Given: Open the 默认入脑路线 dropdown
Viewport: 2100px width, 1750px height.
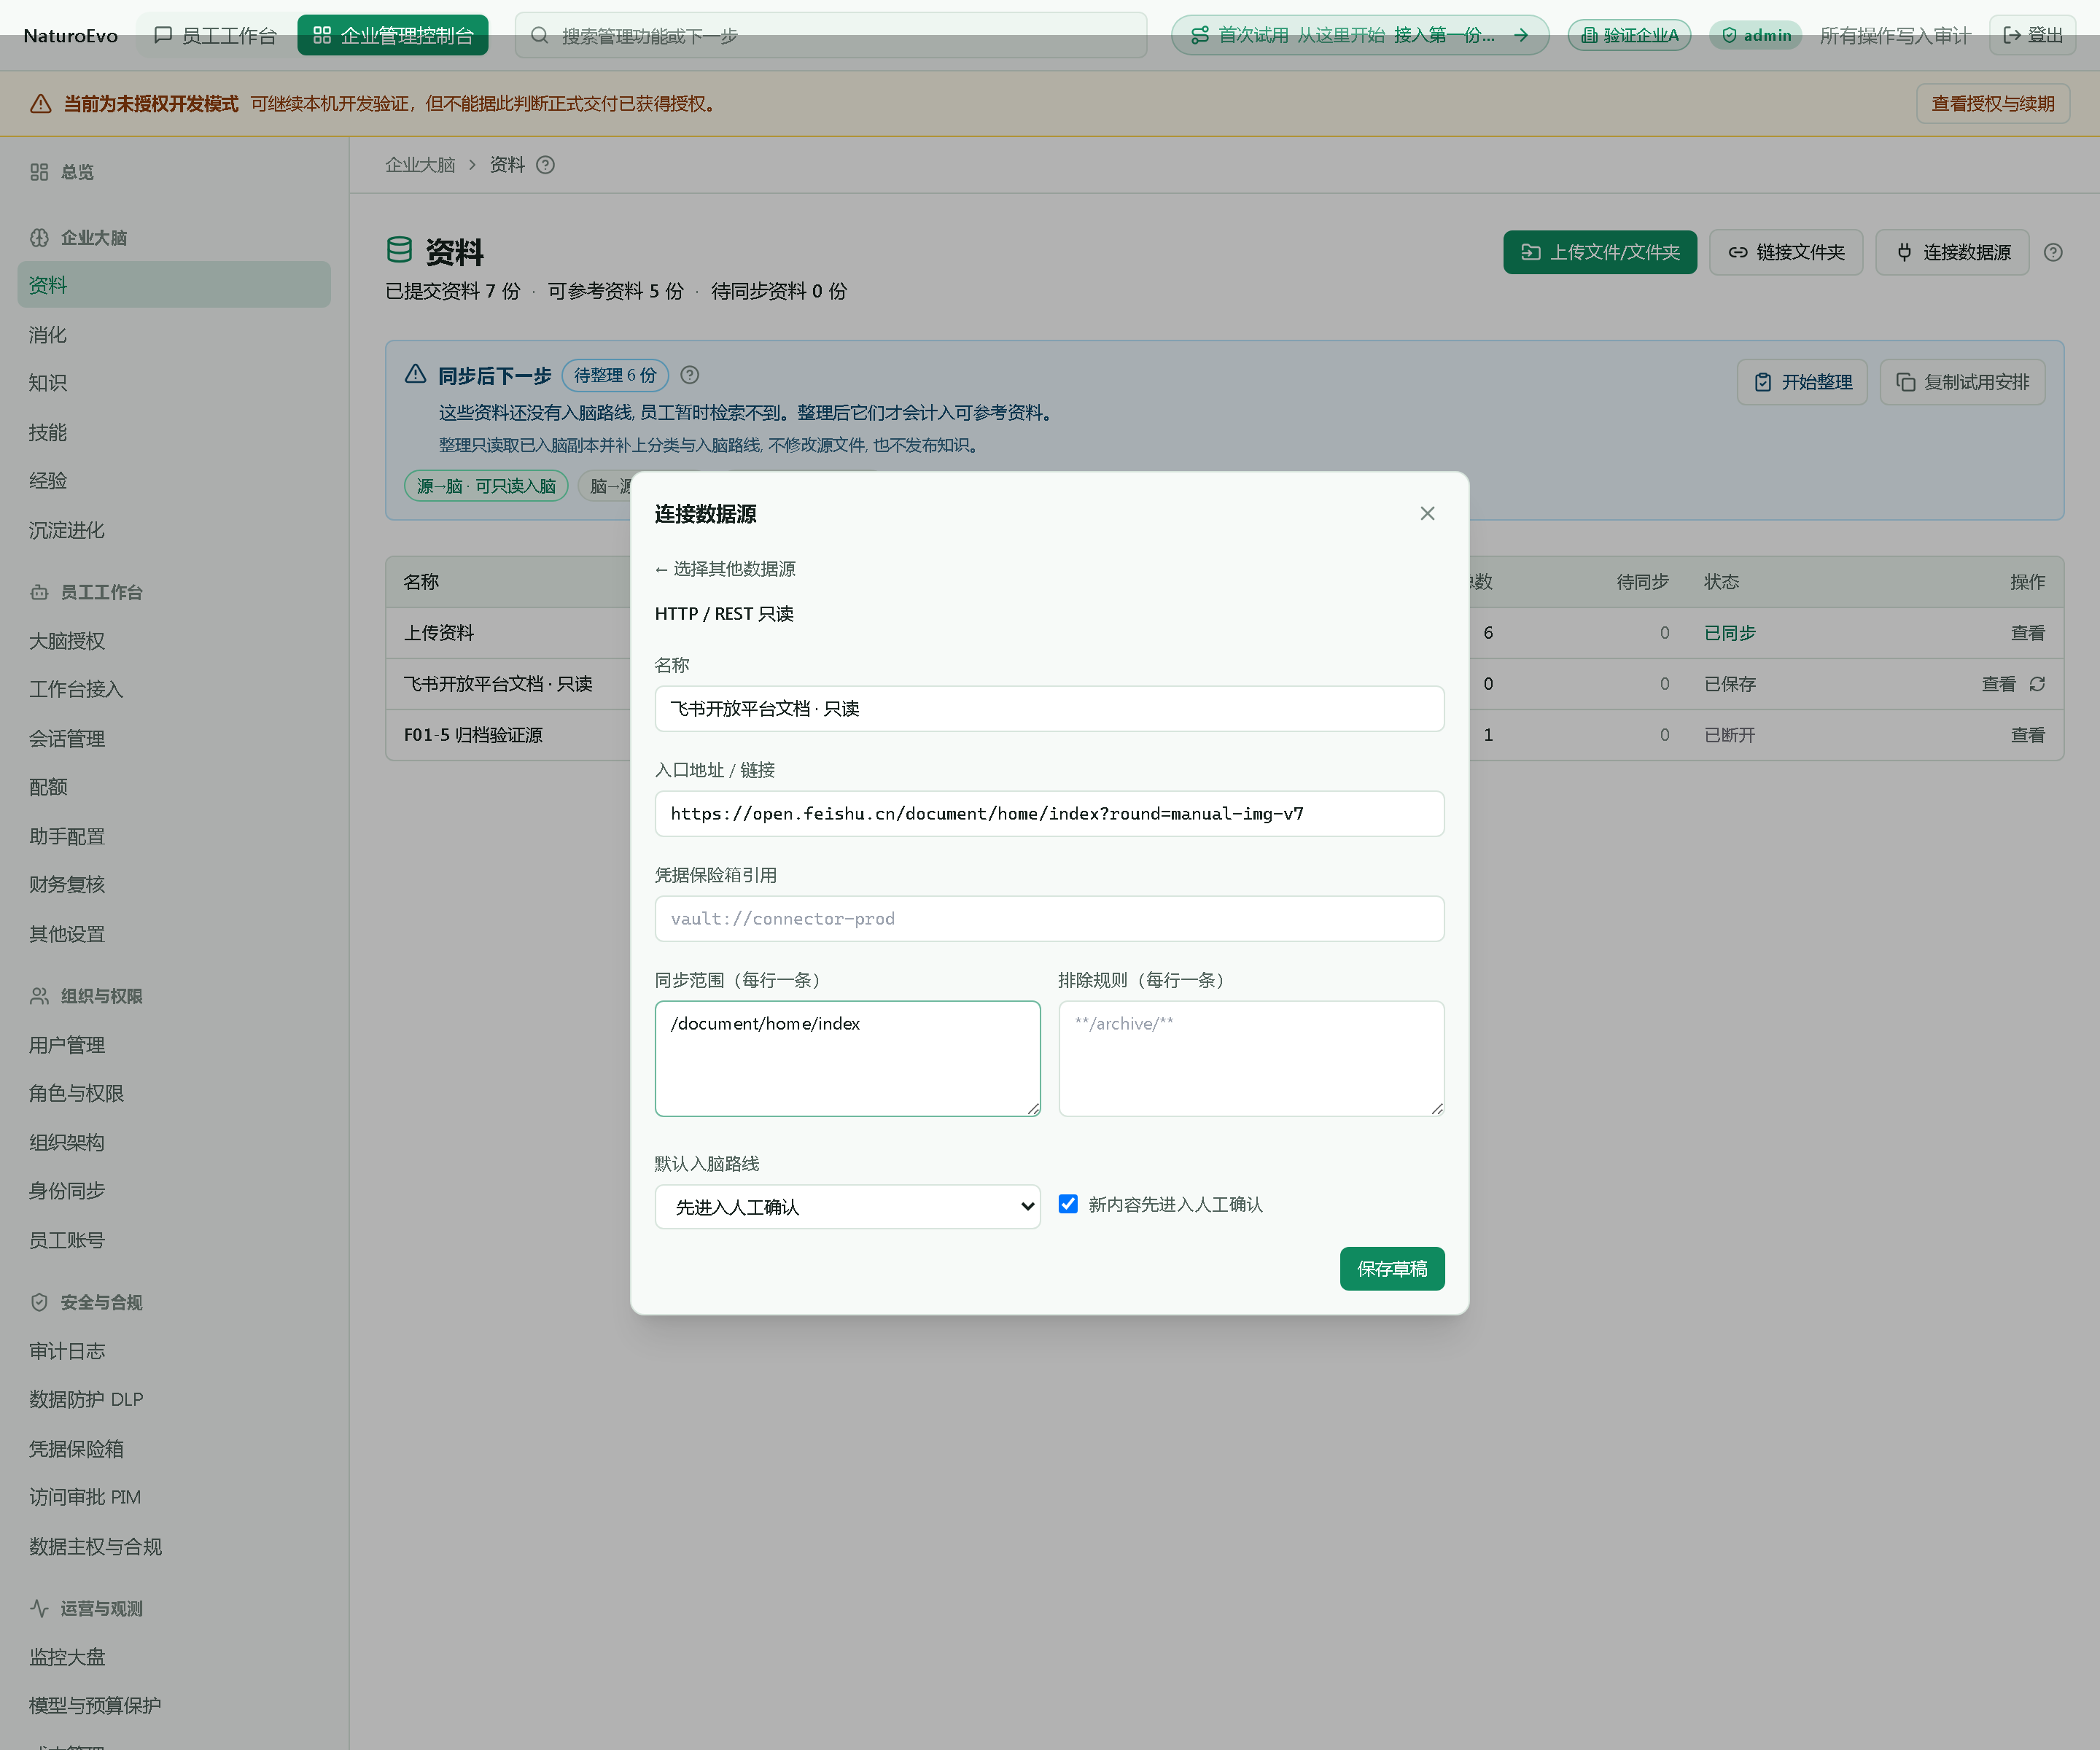Looking at the screenshot, I should coord(847,1207).
